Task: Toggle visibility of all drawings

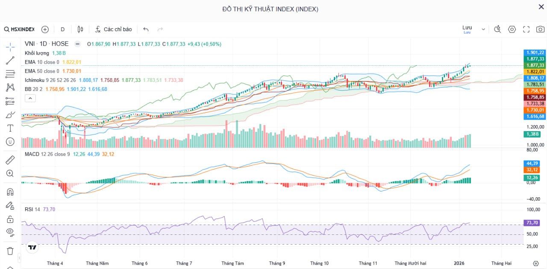Action: [x=9, y=233]
